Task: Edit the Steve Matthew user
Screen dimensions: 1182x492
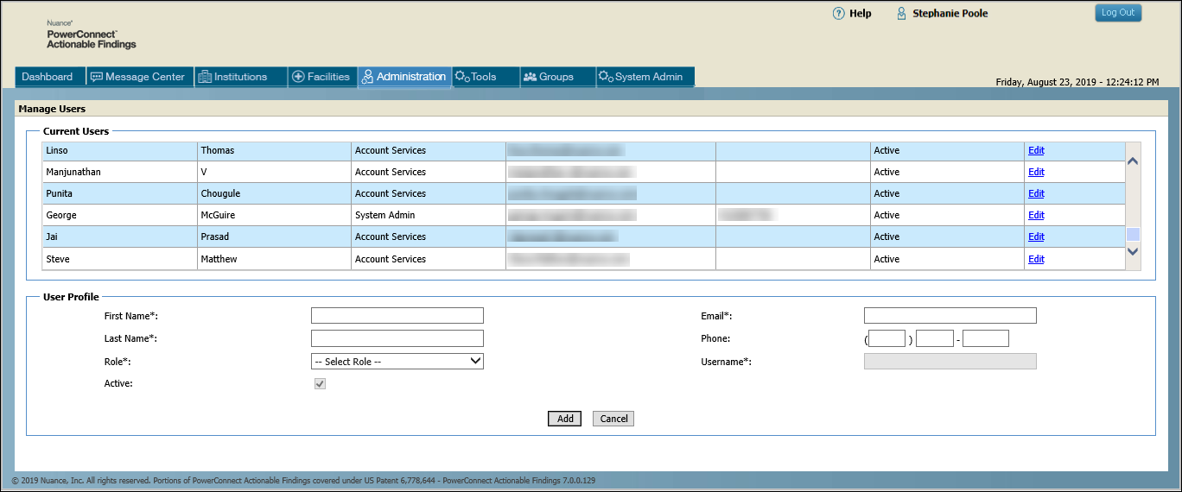Action: coord(1036,259)
